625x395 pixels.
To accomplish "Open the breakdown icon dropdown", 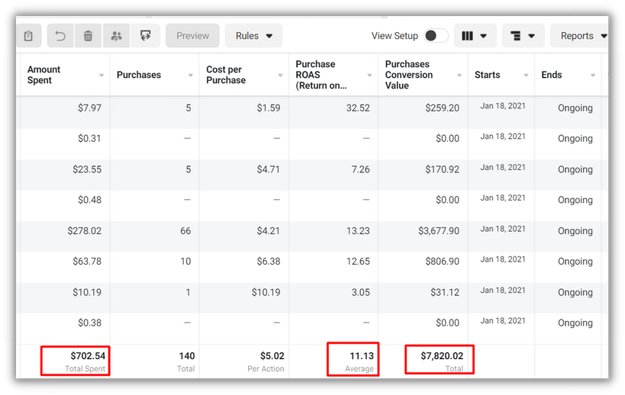I will pyautogui.click(x=523, y=36).
